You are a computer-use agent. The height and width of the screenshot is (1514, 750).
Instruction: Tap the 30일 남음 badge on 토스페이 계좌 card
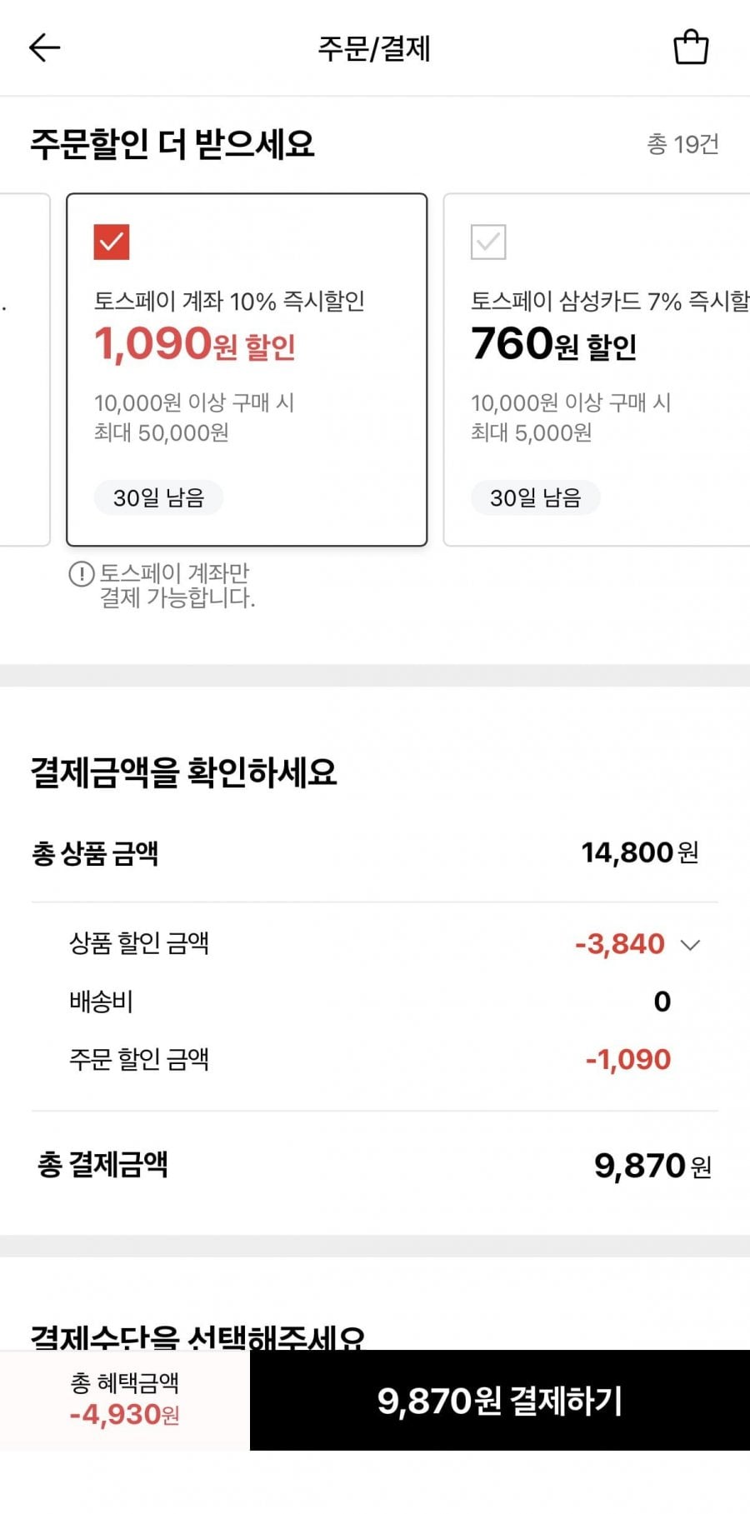pyautogui.click(x=158, y=497)
